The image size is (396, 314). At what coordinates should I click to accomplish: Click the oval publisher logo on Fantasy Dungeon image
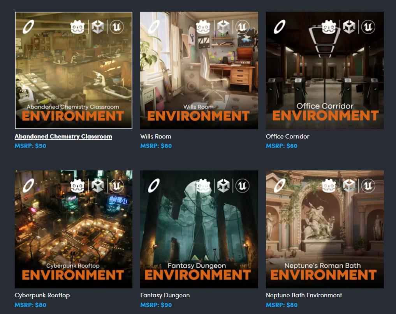pyautogui.click(x=155, y=186)
